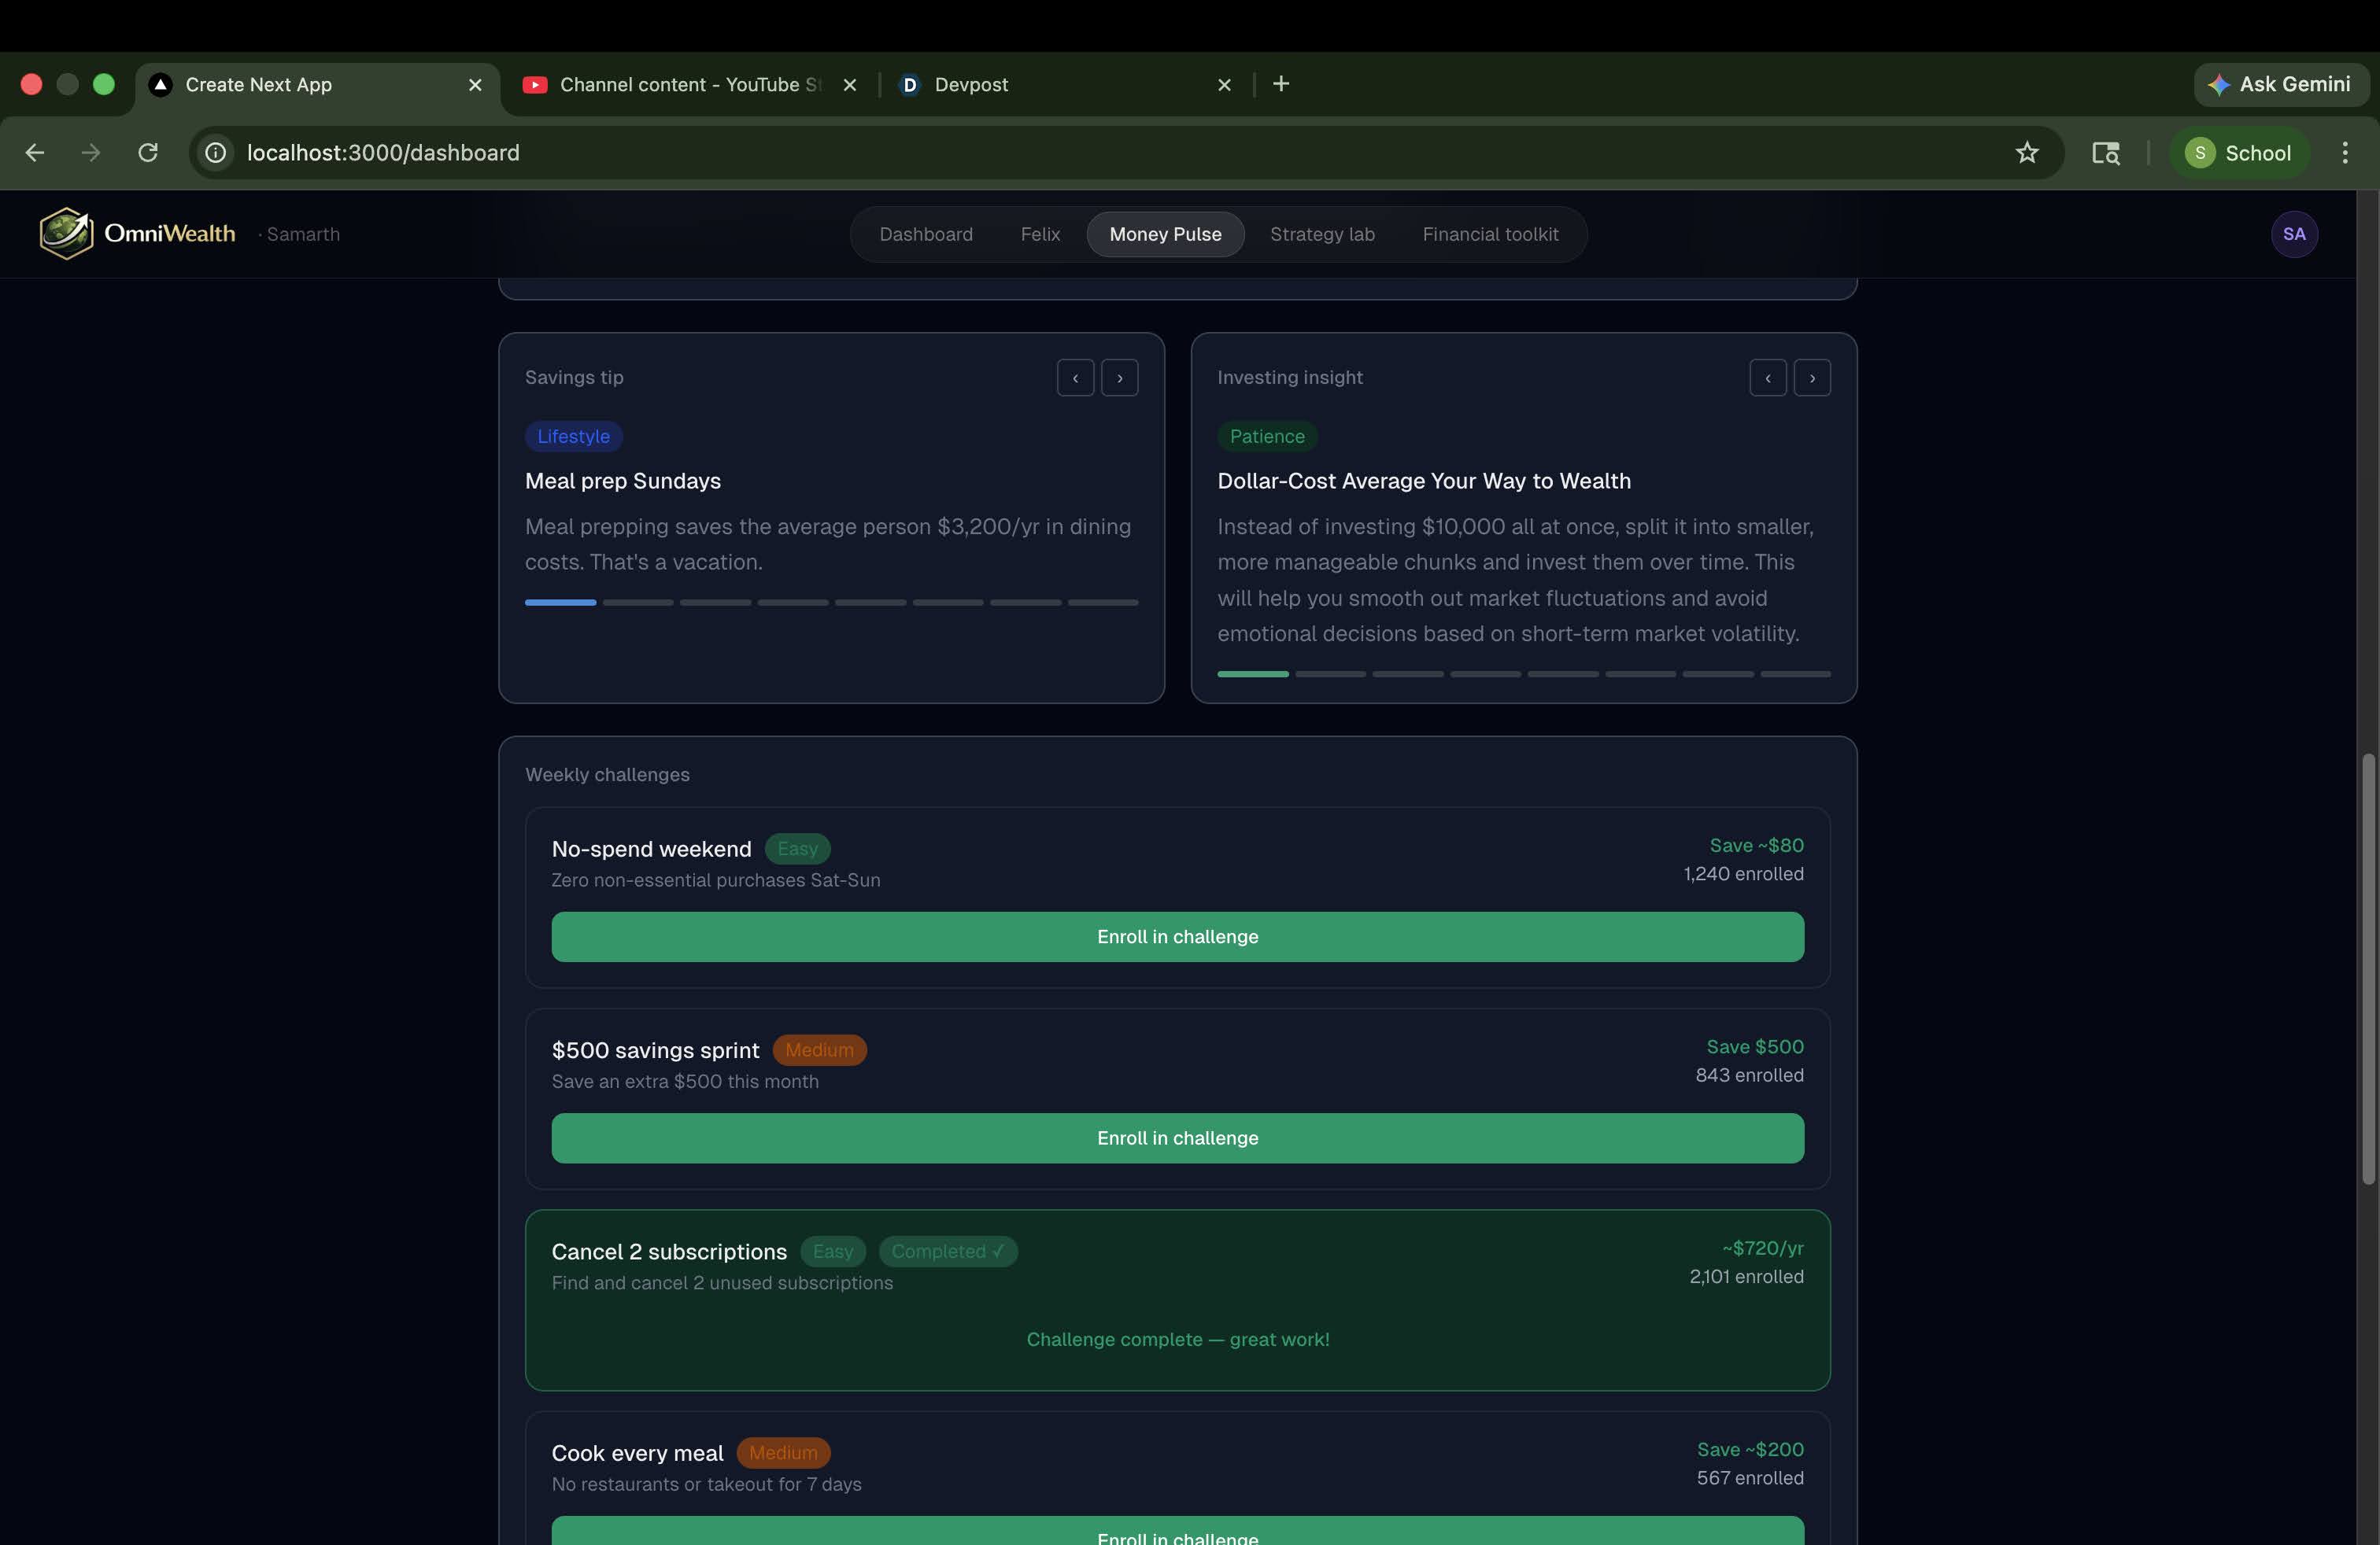
Task: Advance to next investing insight
Action: pyautogui.click(x=1811, y=378)
